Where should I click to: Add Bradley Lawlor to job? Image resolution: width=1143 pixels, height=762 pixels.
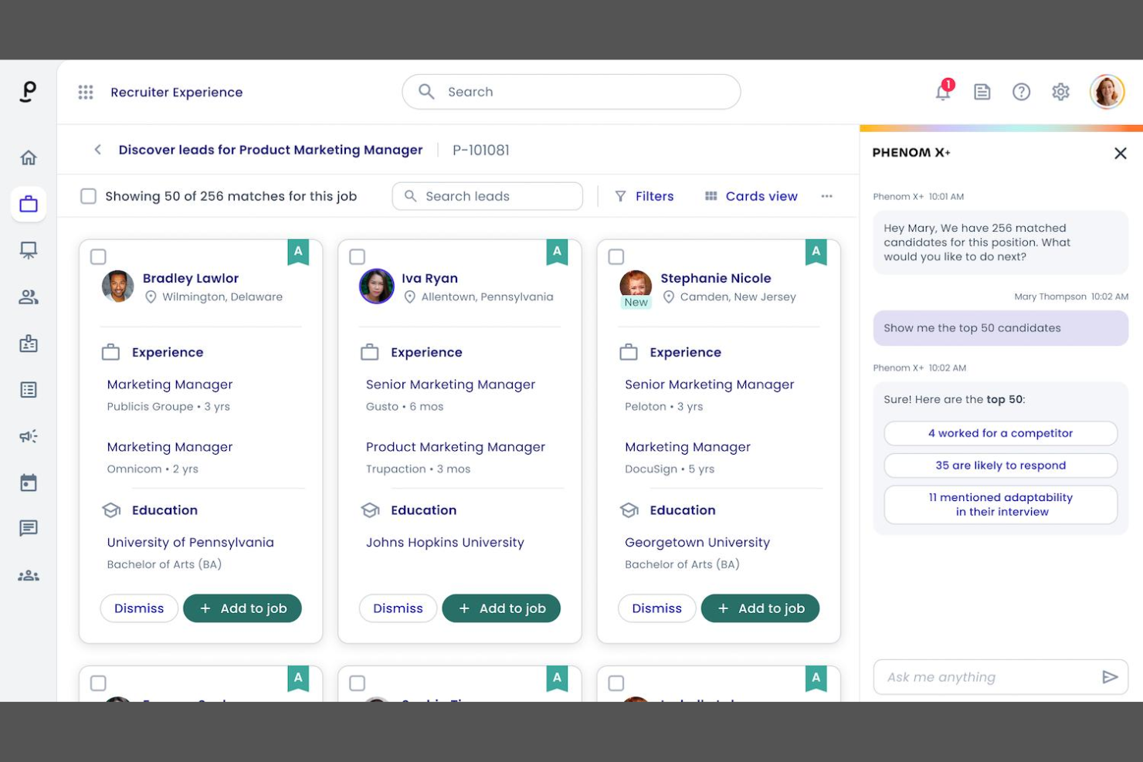click(x=243, y=608)
